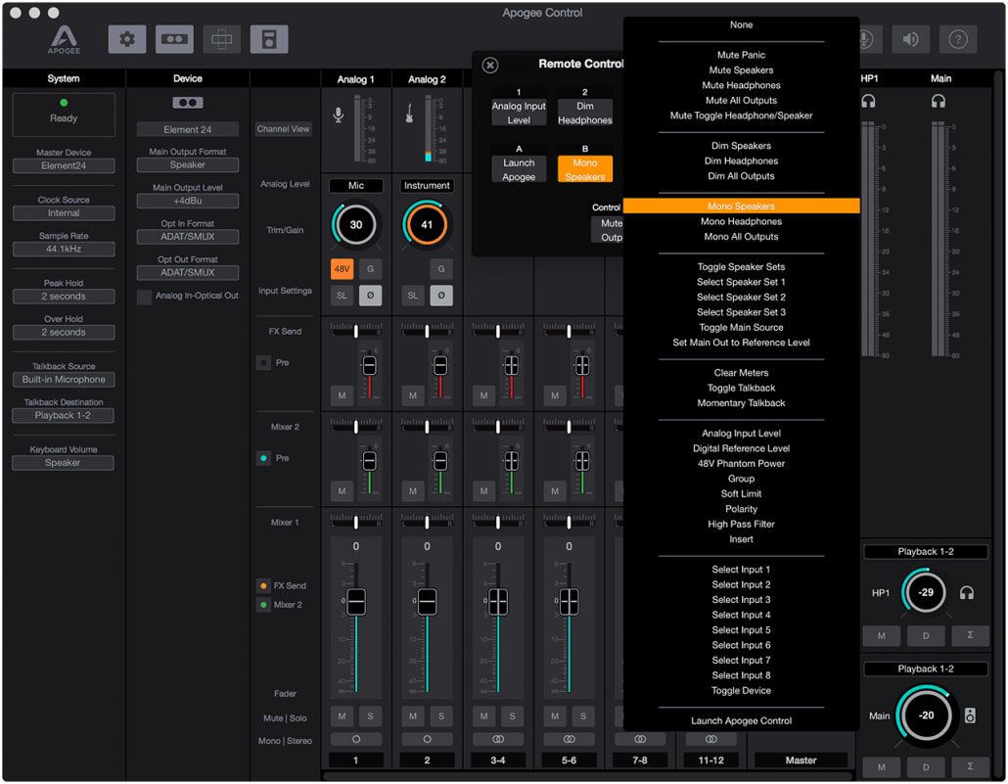1008x784 pixels.
Task: Click Channel View button
Action: click(283, 129)
